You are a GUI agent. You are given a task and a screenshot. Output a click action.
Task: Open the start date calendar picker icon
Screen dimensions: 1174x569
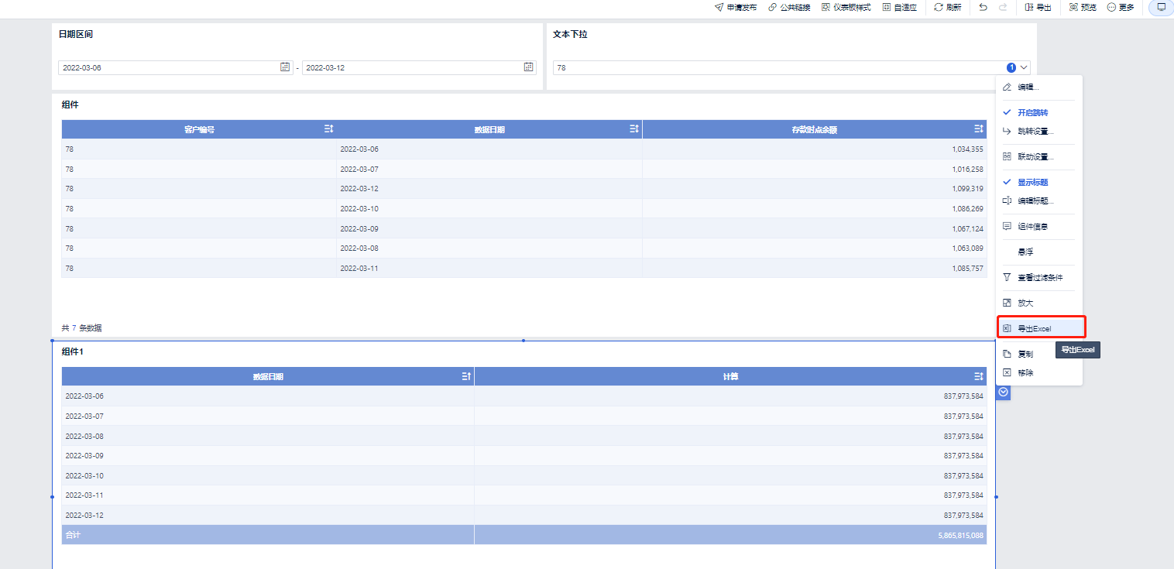(285, 67)
